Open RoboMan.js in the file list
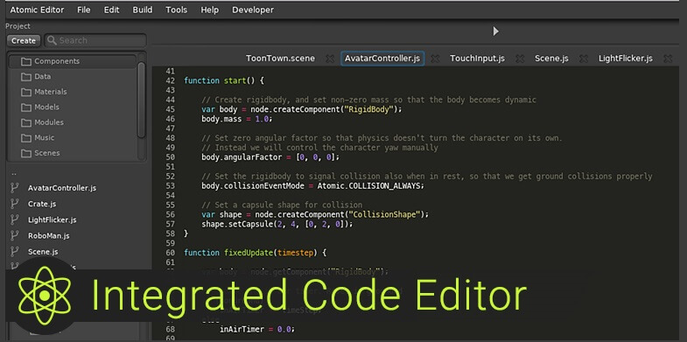The height and width of the screenshot is (342, 687). coord(48,235)
